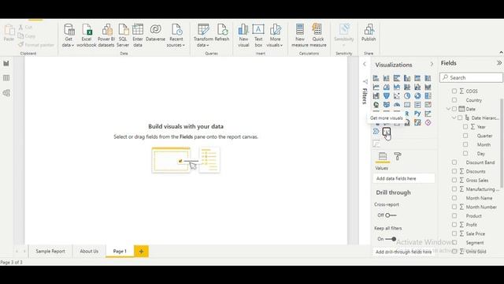Select the Power Apps visual
504x284 pixels.
tap(428, 123)
